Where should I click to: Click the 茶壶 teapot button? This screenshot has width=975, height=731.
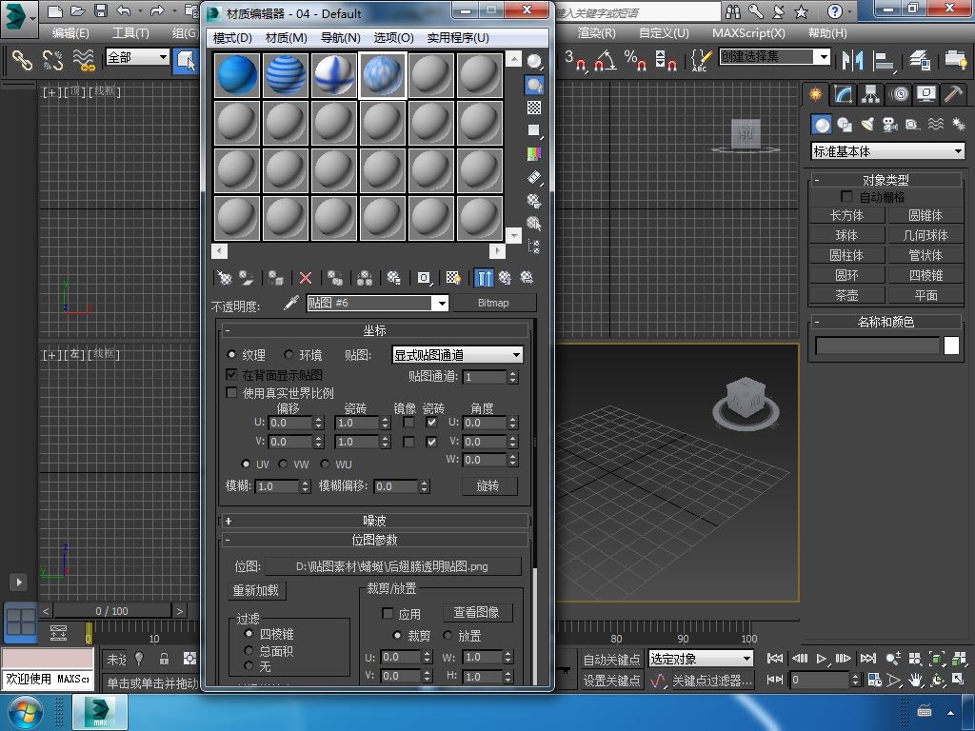tap(846, 295)
